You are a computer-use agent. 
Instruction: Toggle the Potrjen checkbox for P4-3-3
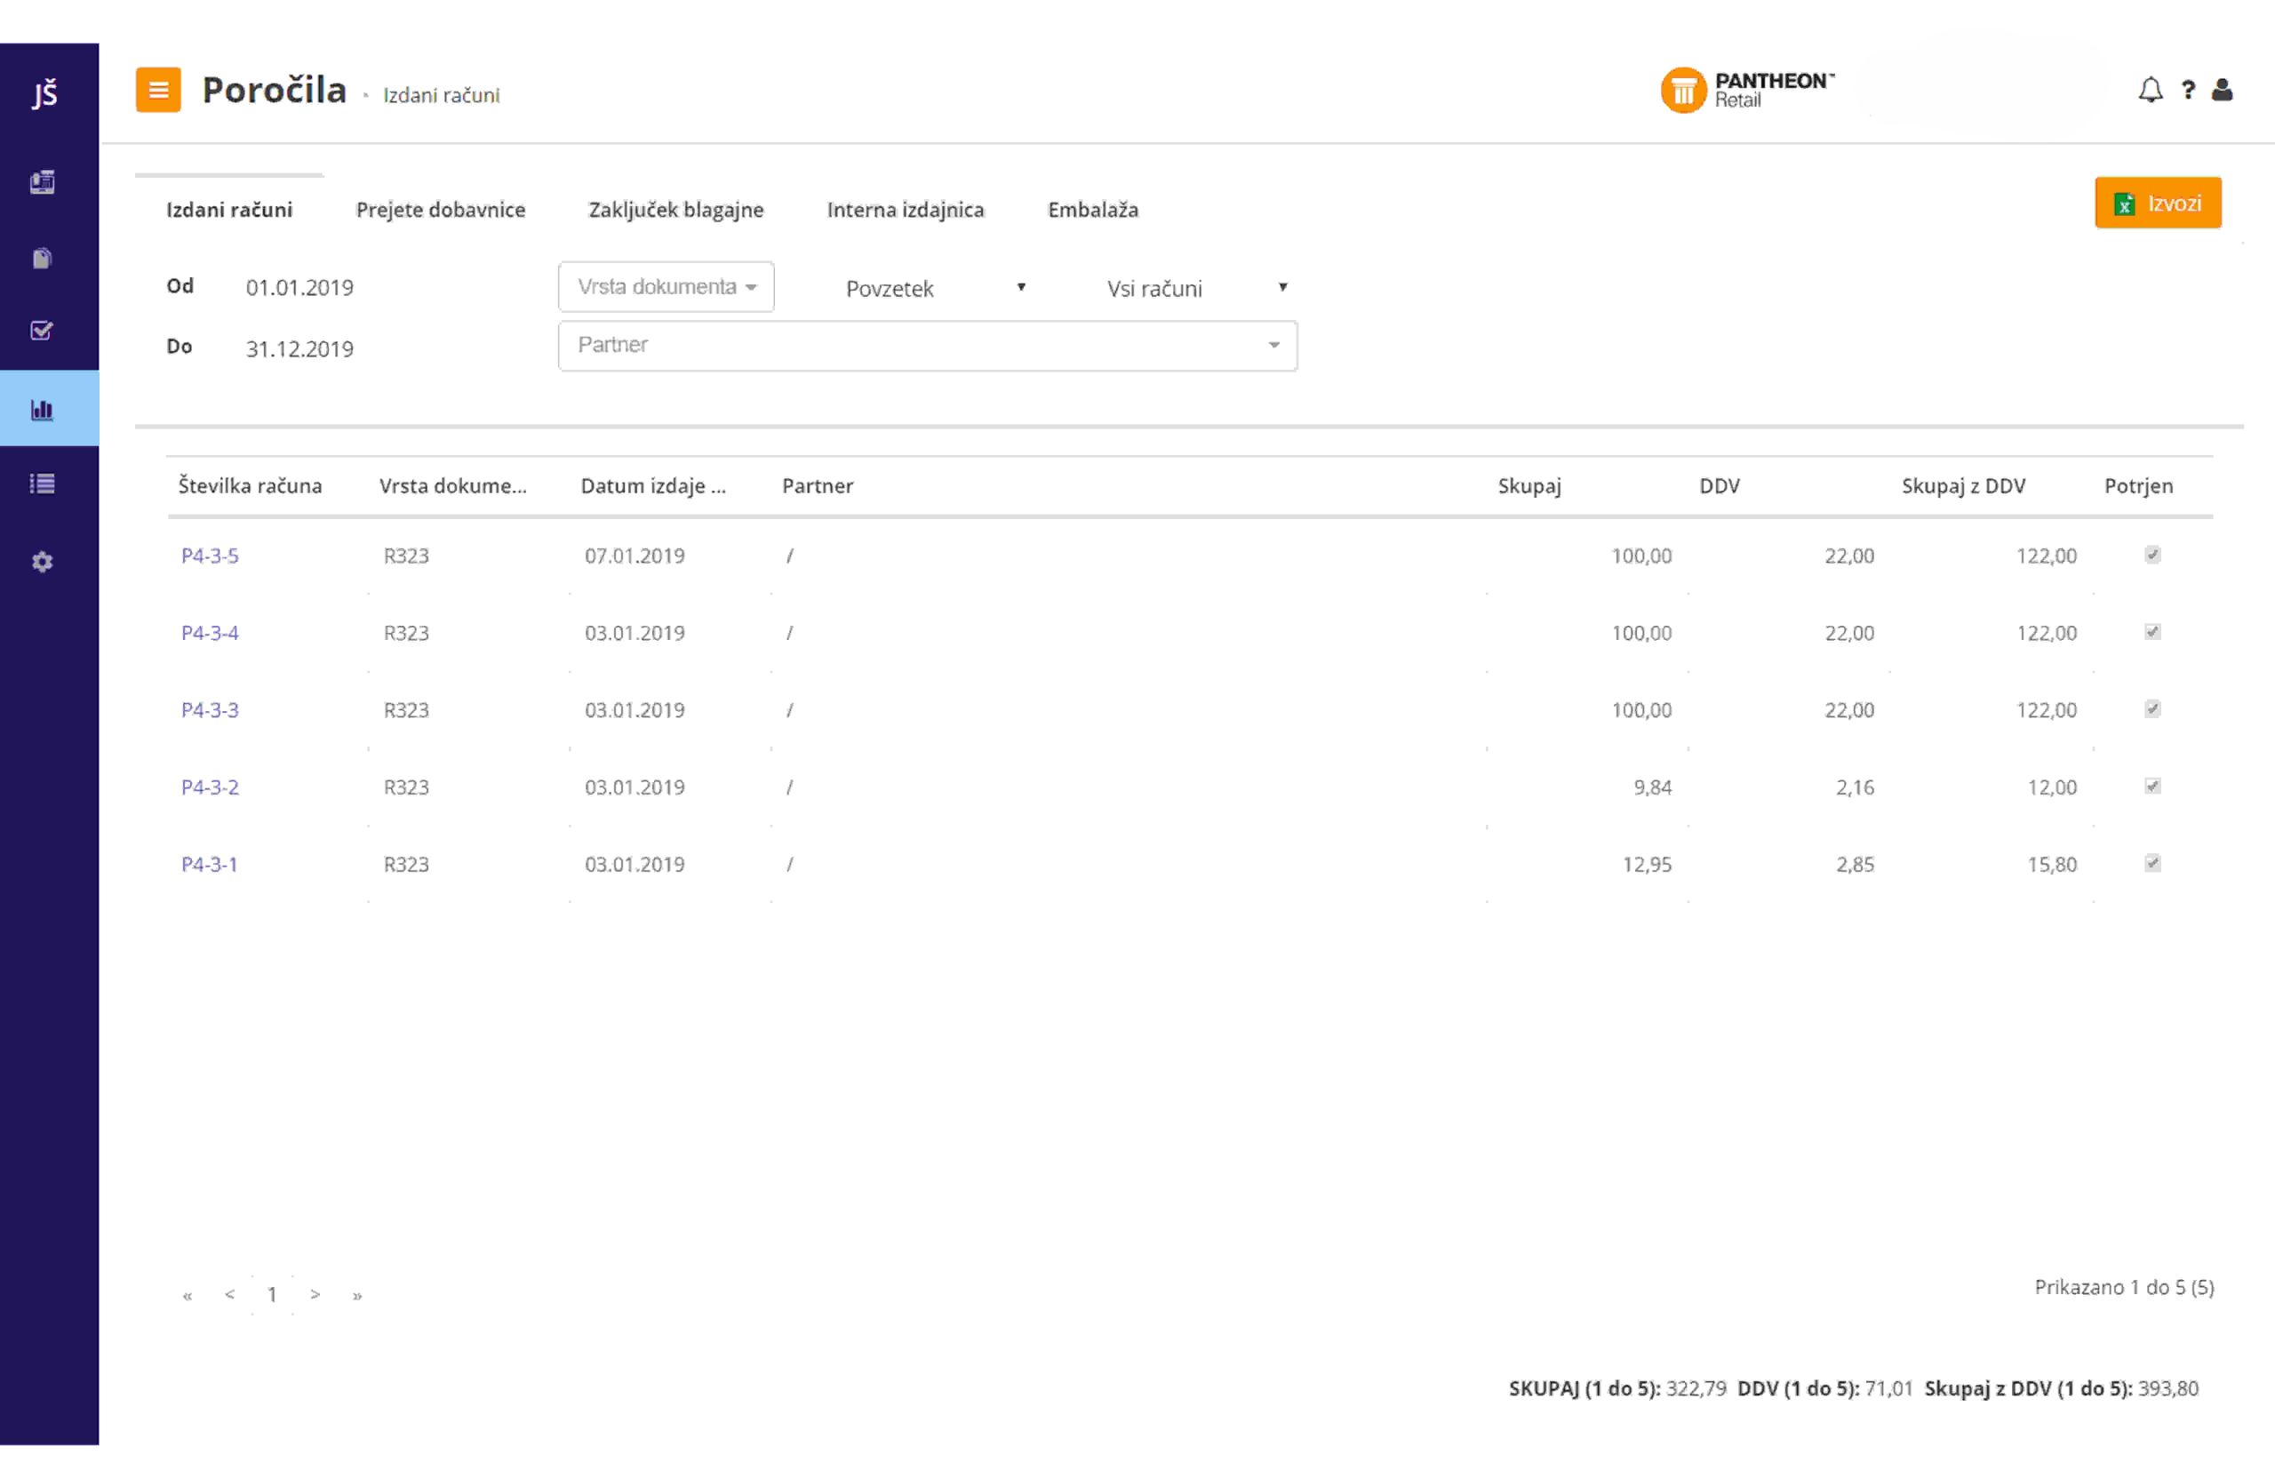pos(2152,708)
